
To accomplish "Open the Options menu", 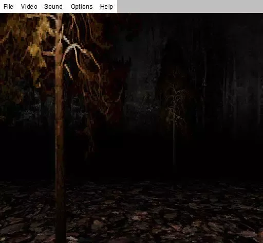I will click(82, 7).
